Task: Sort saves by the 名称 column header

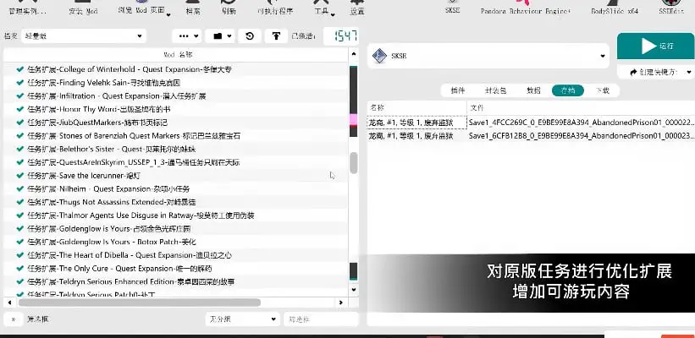Action: click(416, 107)
